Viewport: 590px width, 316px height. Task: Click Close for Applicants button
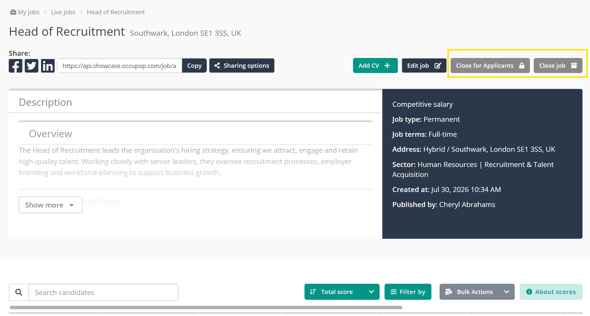tap(490, 65)
